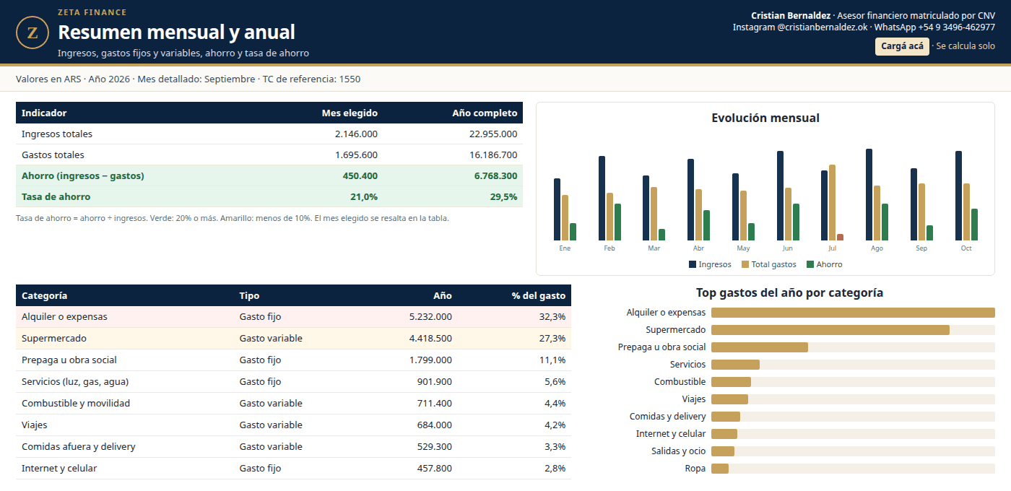
Task: Select the "Alquiler o expensas" table row name
Action: [64, 316]
